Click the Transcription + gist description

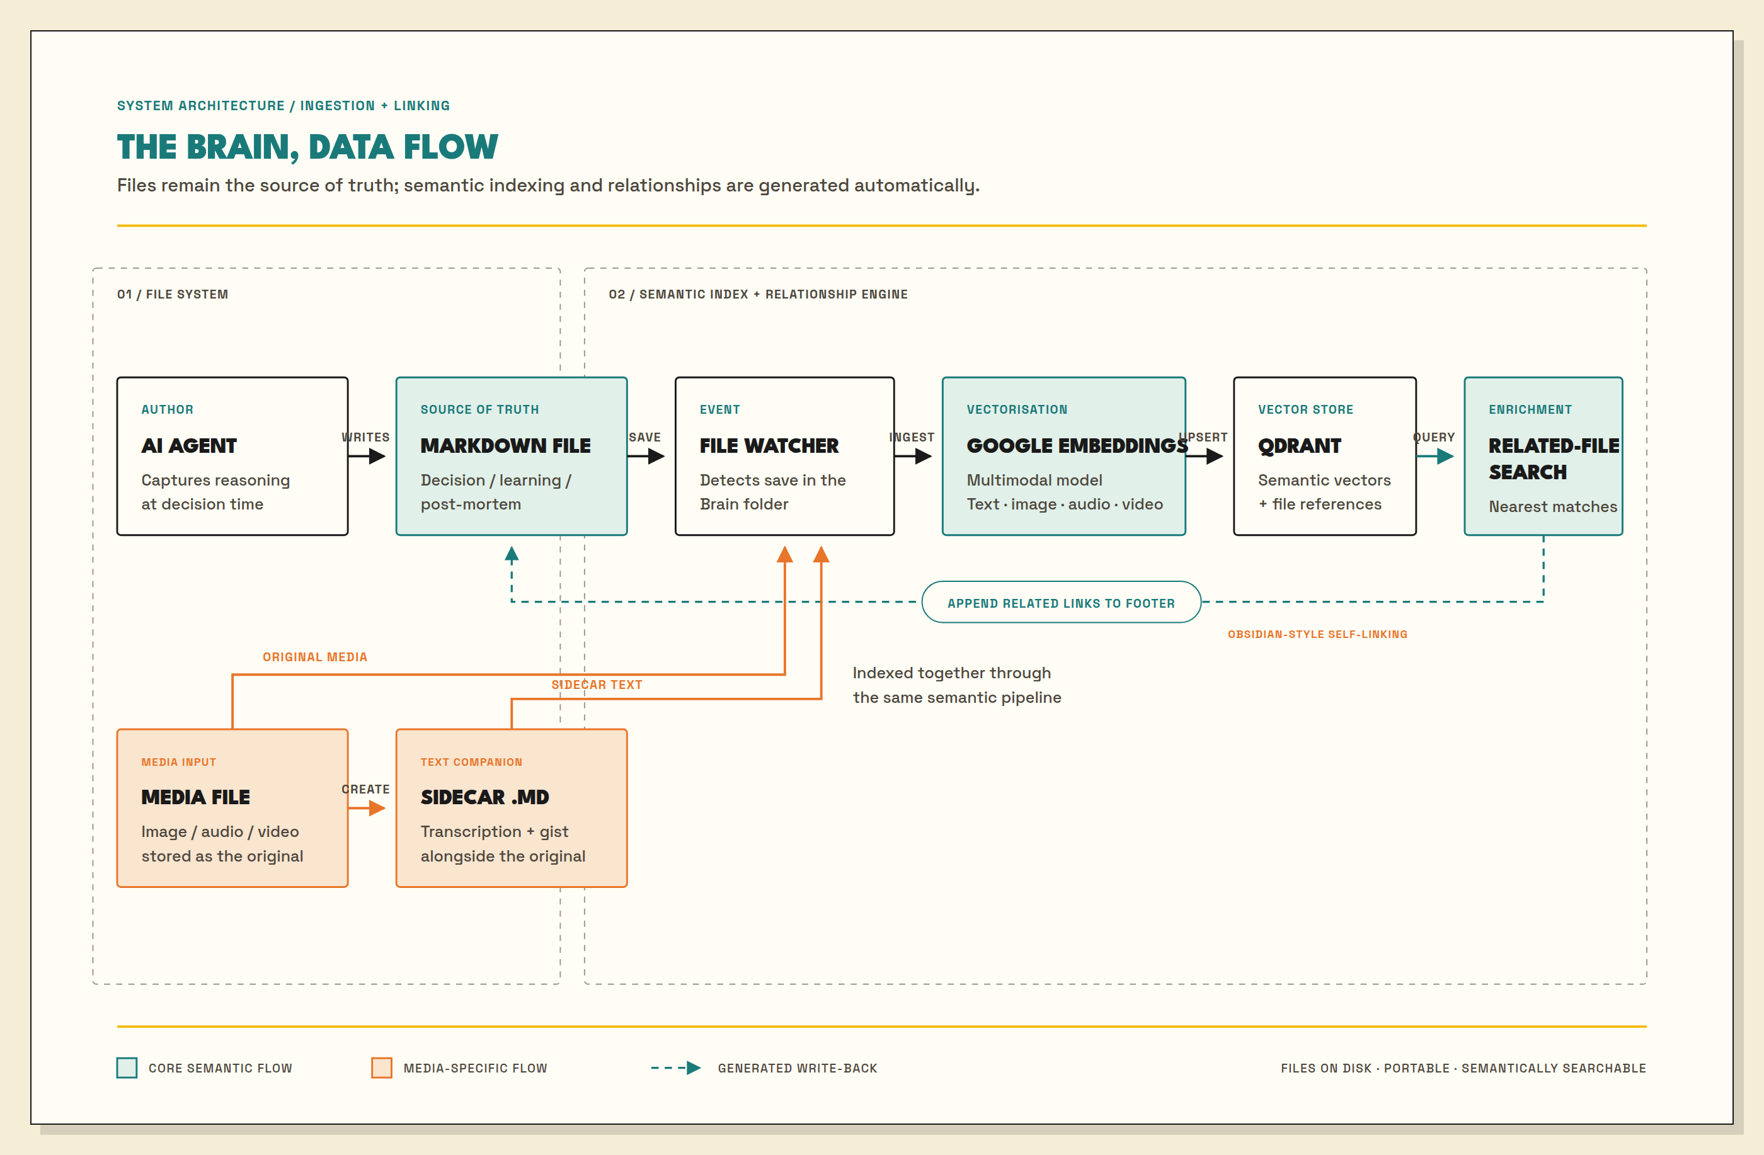[x=503, y=843]
